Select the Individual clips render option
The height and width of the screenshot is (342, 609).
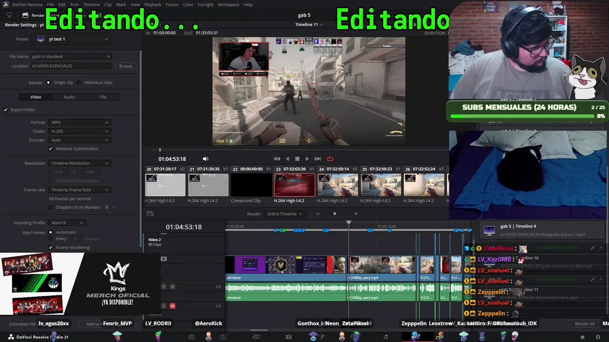79,83
